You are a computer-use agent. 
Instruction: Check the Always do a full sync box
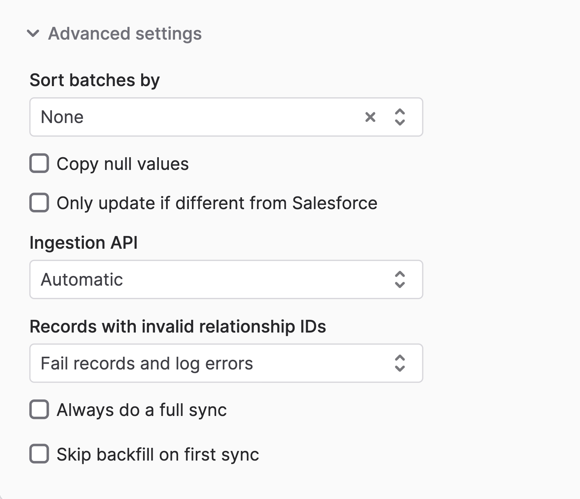click(x=39, y=409)
